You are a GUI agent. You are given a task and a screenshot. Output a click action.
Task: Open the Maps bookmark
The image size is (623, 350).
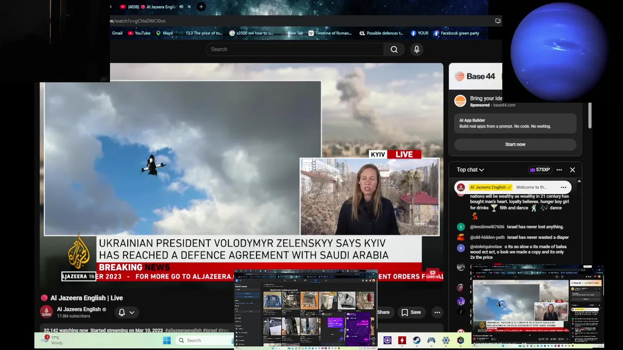tap(165, 33)
